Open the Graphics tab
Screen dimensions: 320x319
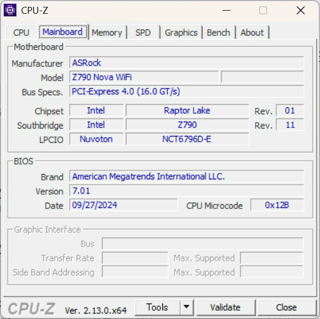[181, 32]
